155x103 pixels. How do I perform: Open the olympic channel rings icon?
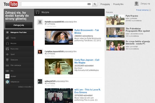coord(7,76)
